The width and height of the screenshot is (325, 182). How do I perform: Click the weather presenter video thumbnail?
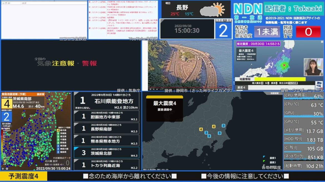click(313, 67)
